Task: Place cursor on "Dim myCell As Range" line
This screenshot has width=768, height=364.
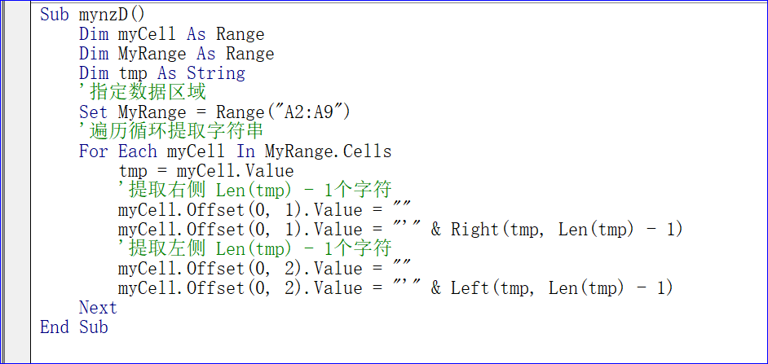Action: (x=171, y=34)
